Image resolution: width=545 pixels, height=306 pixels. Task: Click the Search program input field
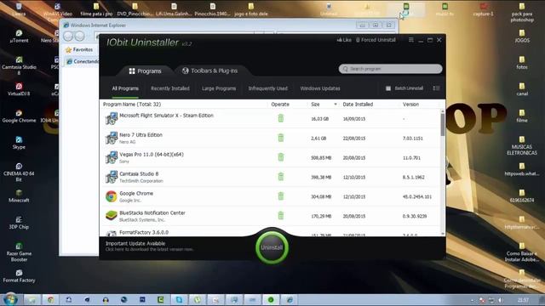(x=390, y=69)
